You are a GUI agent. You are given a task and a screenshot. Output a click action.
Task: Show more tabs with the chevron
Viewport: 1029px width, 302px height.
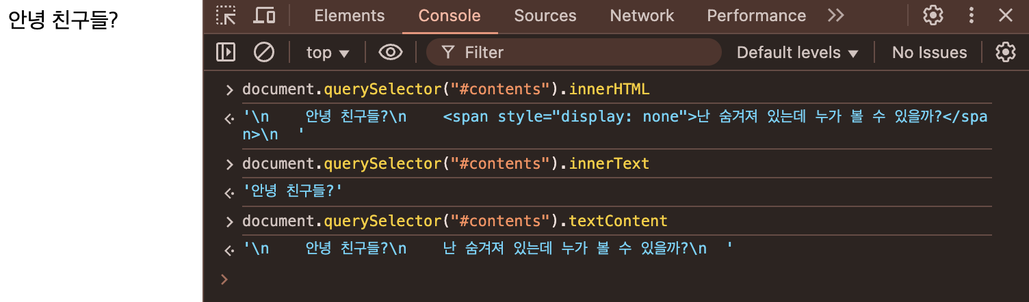(835, 16)
